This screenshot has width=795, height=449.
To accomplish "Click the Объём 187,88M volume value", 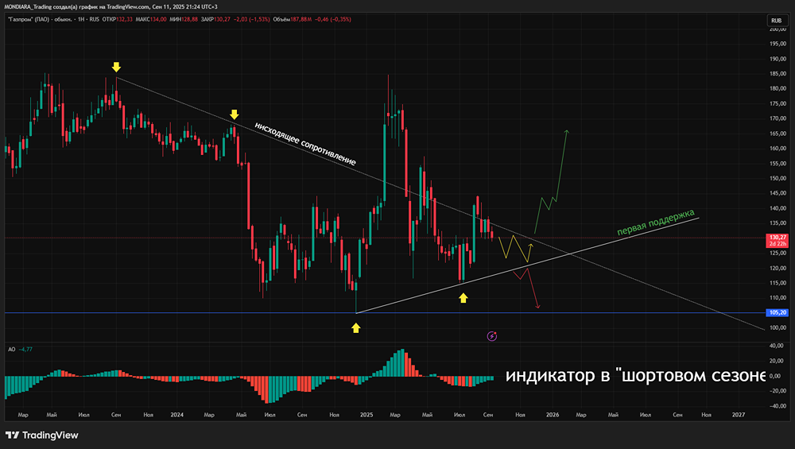I will 292,19.
